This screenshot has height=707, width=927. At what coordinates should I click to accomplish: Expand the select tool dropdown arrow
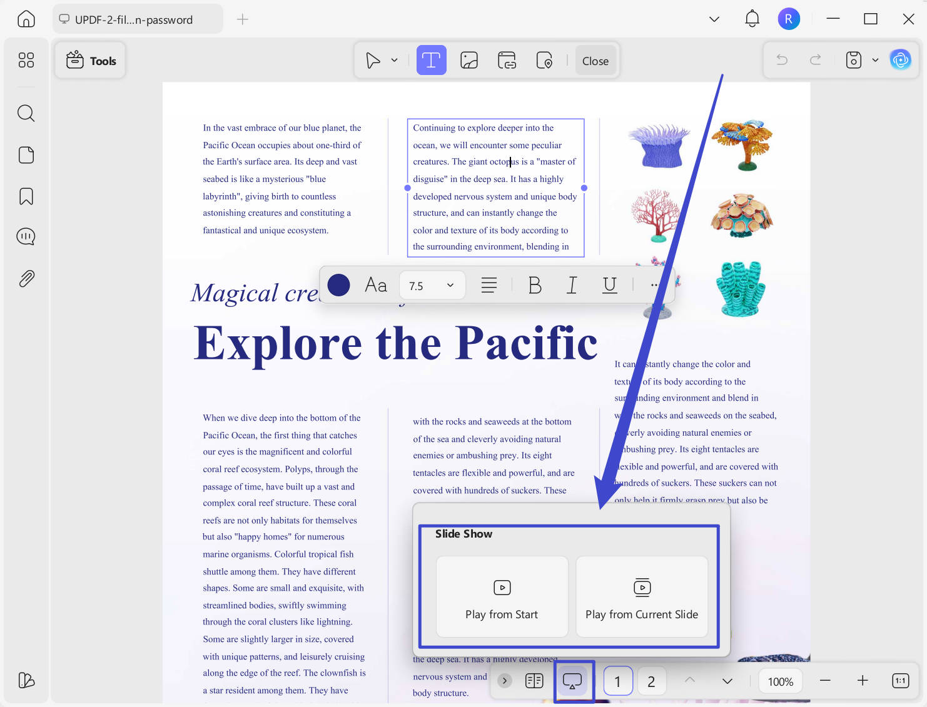pos(394,61)
